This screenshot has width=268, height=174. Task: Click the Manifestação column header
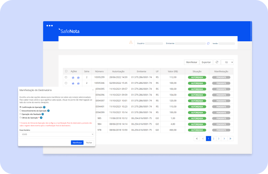tap(221, 71)
